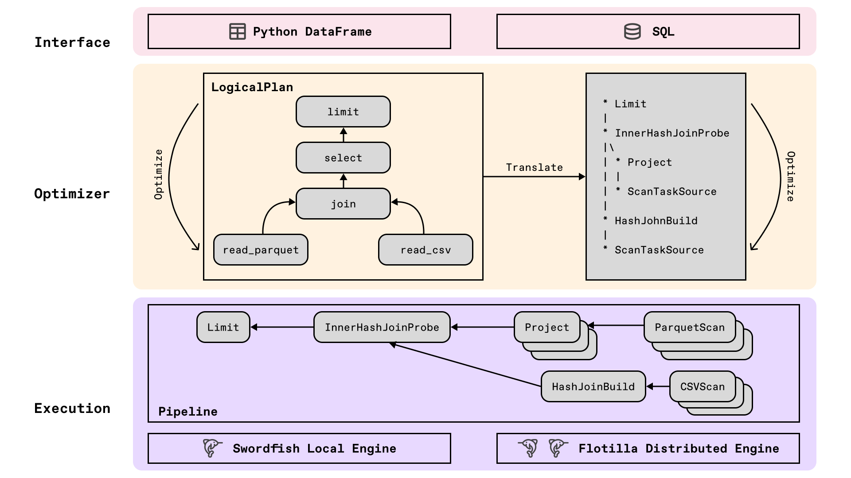This screenshot has height=478, width=851.
Task: Click the read_parquet node
Action: tap(261, 250)
